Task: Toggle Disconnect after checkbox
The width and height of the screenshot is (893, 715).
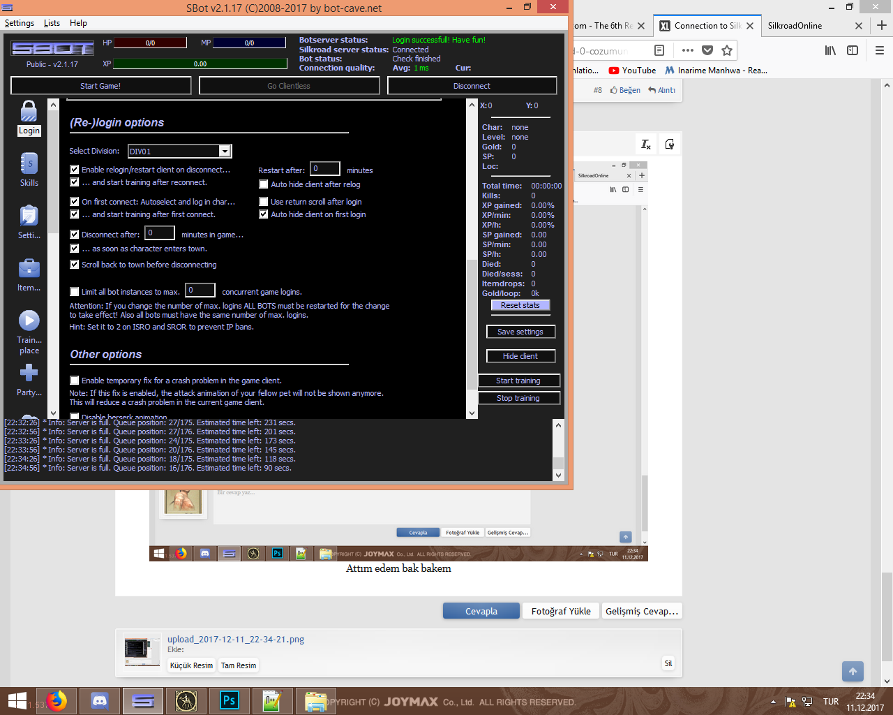Action: 75,235
